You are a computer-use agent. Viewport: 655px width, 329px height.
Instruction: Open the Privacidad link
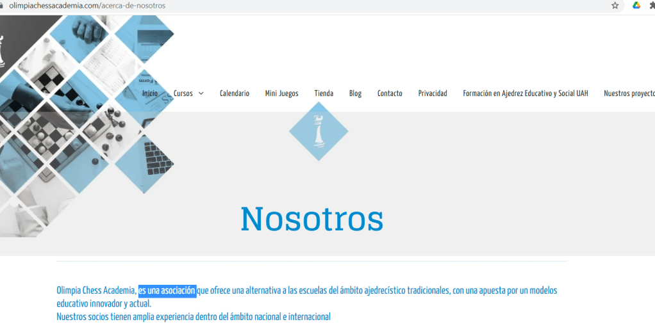click(433, 93)
